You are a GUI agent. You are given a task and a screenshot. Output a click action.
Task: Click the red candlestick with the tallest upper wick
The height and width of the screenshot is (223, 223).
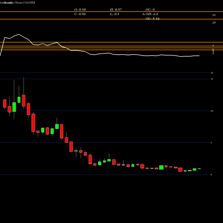pyautogui.click(x=24, y=101)
